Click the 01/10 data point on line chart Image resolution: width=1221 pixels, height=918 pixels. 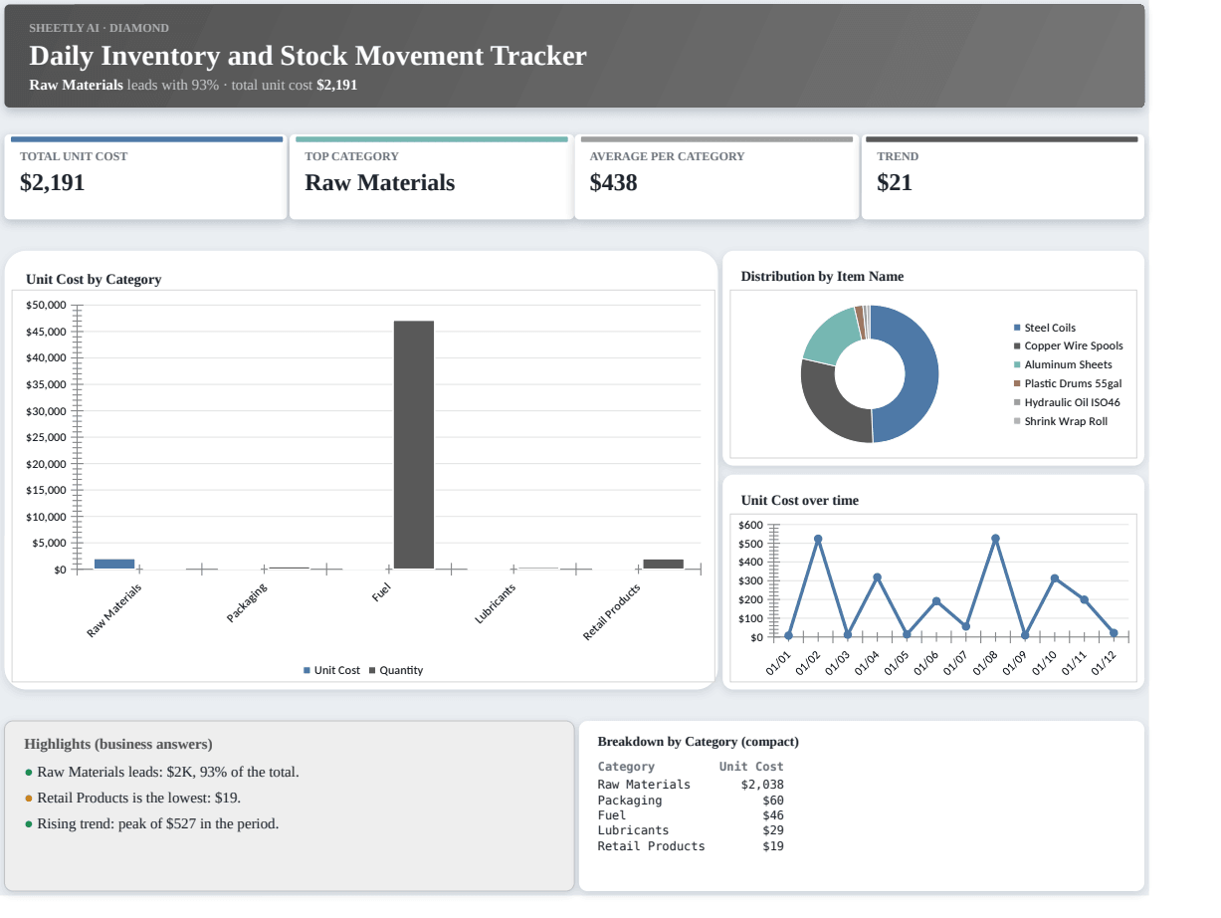coord(1055,578)
